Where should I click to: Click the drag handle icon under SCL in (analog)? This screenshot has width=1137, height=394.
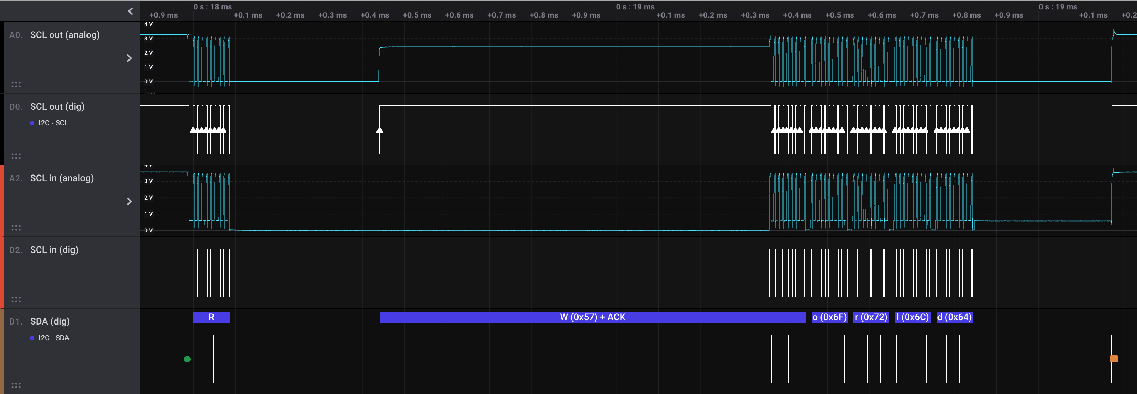(x=17, y=227)
